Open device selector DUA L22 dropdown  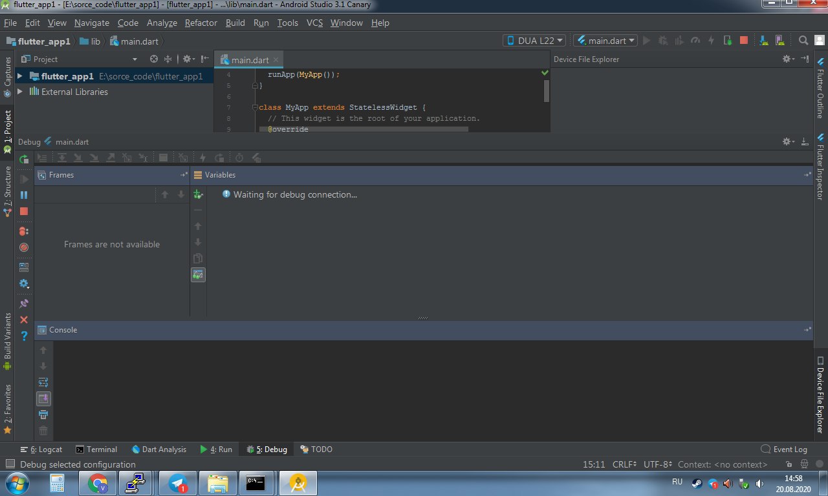coord(534,40)
